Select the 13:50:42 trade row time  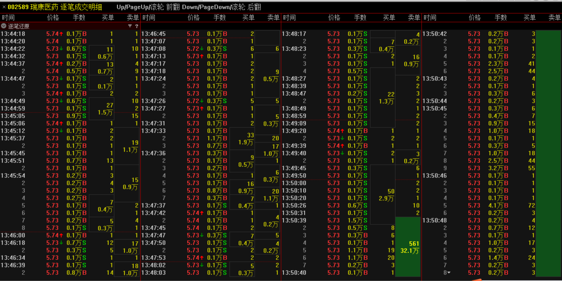click(x=435, y=34)
